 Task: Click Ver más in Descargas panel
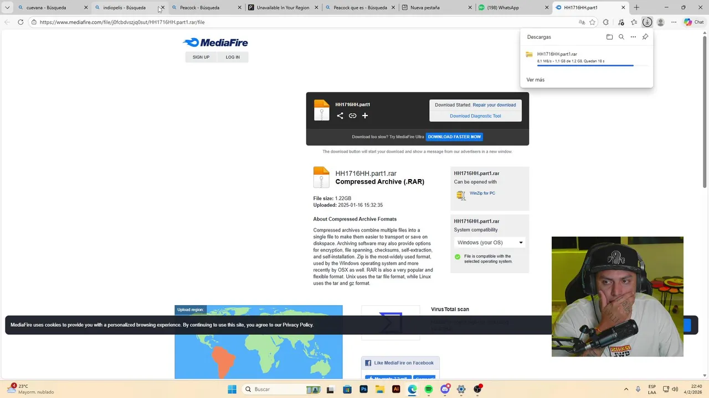[x=536, y=80]
